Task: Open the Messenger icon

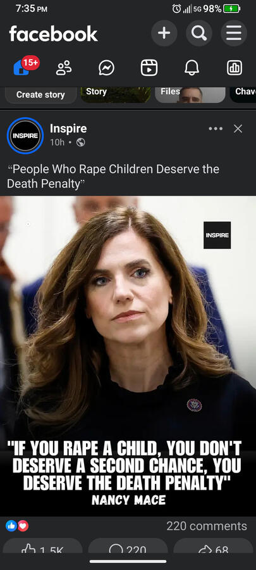Action: click(x=106, y=68)
